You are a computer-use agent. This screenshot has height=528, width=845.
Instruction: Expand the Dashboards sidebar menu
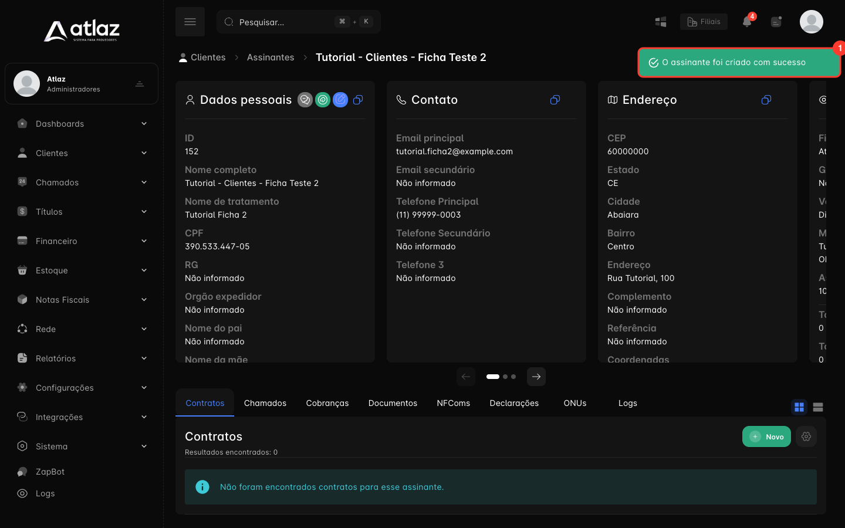click(82, 124)
